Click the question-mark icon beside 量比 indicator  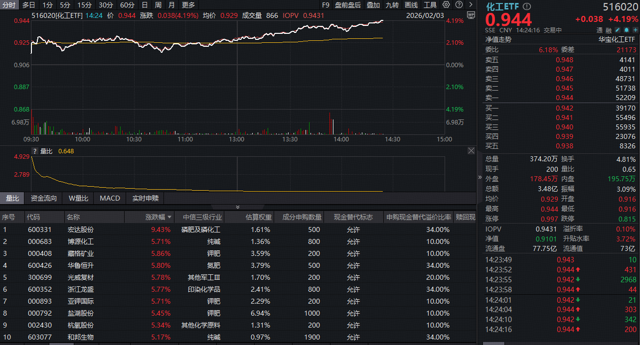(34, 151)
